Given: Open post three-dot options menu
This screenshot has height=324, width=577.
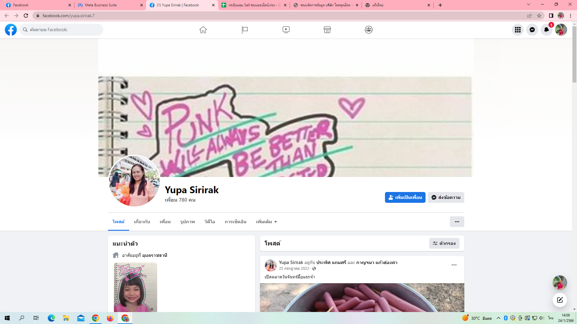Looking at the screenshot, I should coord(454,265).
